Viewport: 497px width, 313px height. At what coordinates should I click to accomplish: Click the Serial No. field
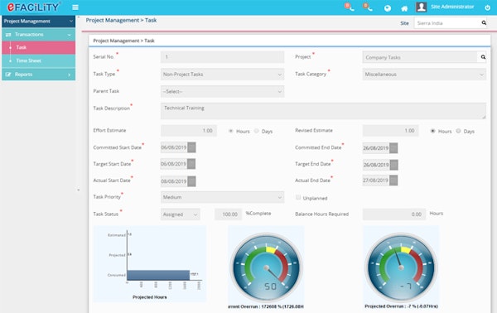coord(223,57)
